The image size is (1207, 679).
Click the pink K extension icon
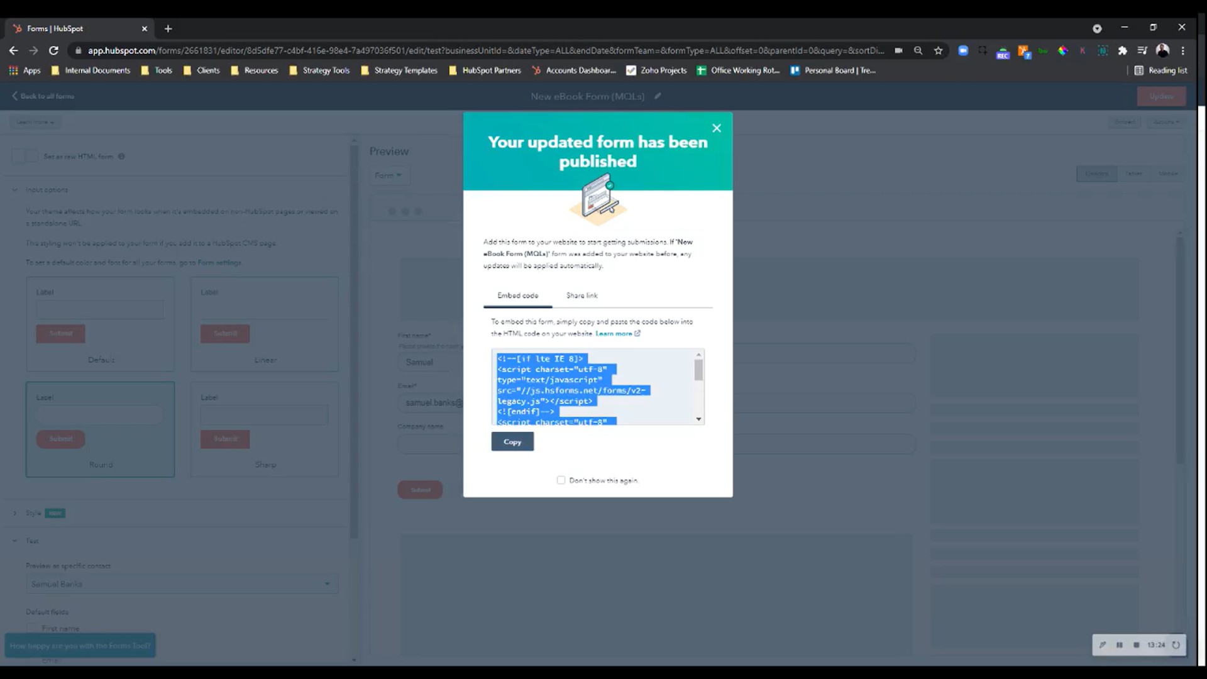pos(1083,50)
